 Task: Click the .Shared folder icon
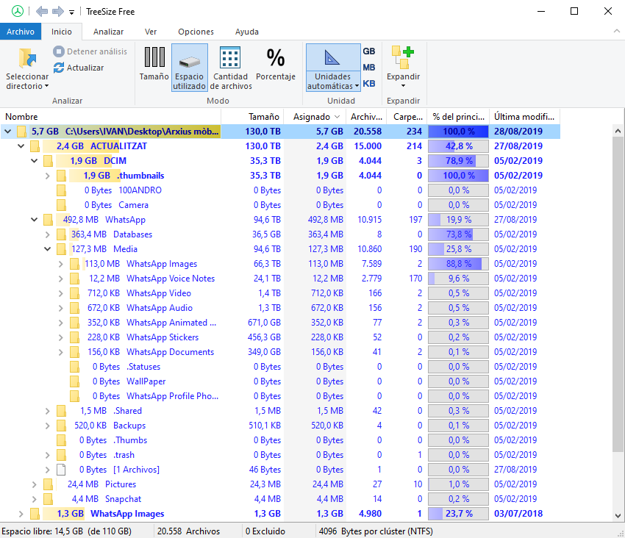click(x=61, y=411)
